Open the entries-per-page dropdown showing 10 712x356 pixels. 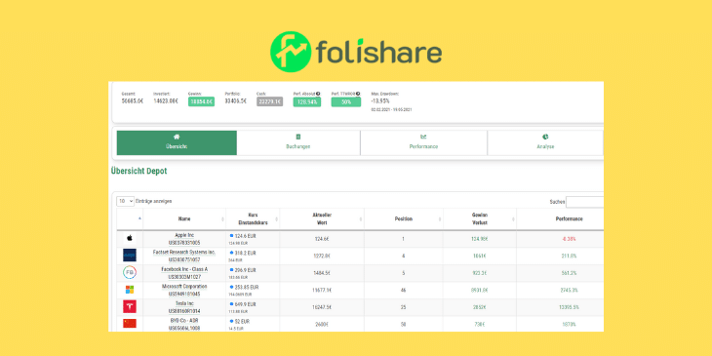coord(125,201)
